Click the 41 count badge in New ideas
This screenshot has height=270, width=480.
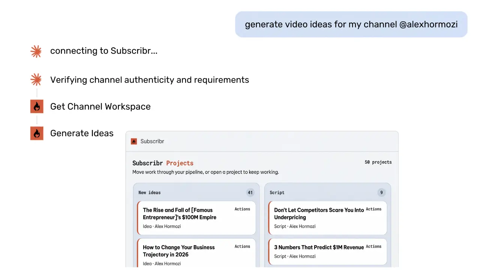pos(250,193)
